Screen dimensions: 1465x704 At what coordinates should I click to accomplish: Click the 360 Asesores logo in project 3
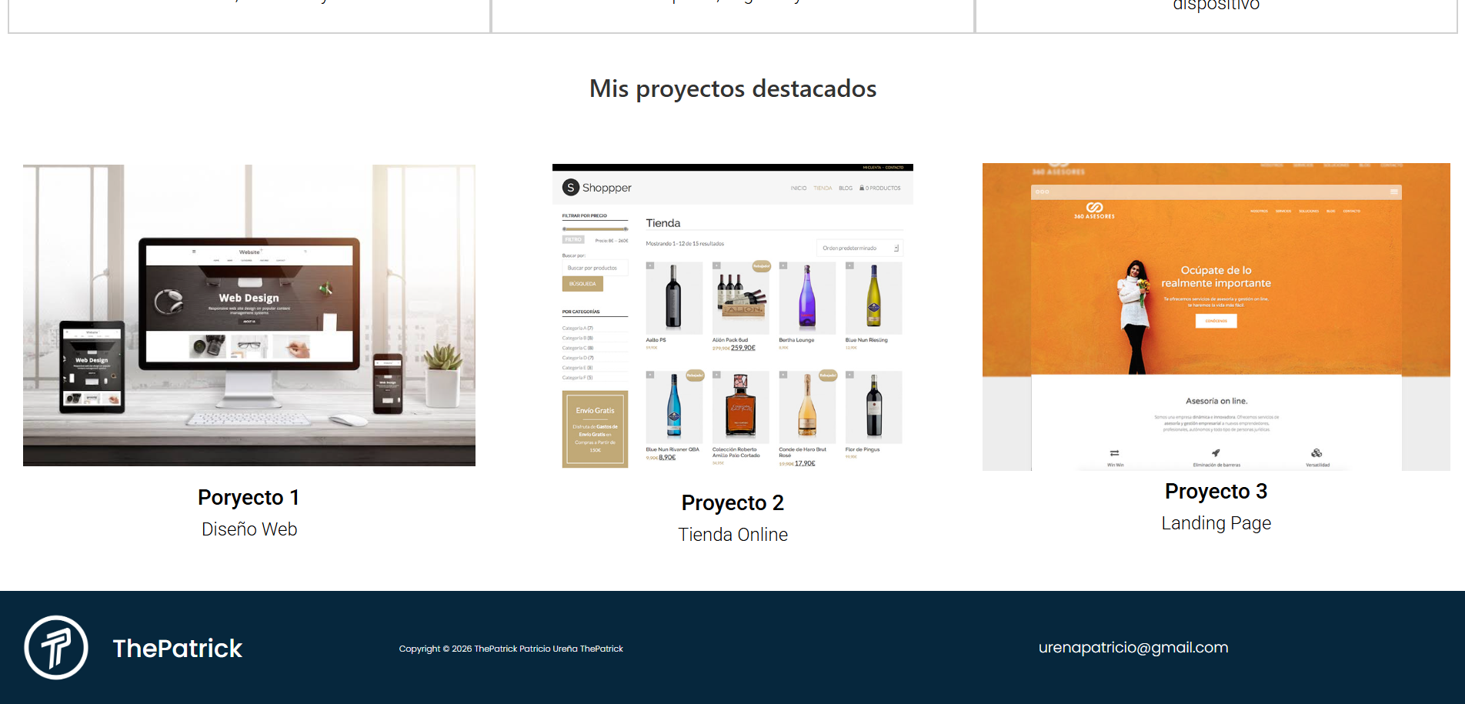pos(1094,211)
